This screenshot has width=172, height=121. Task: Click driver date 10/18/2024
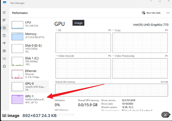coord(127,104)
